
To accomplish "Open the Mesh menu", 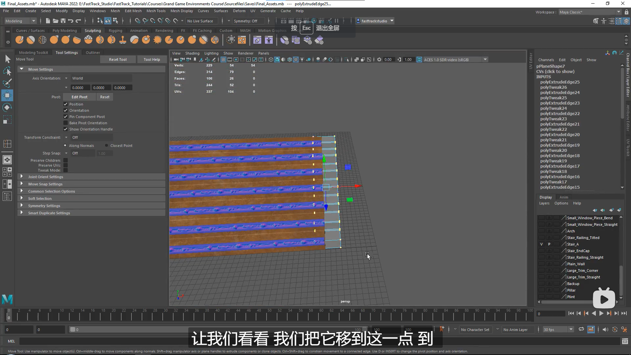I will coord(115,11).
